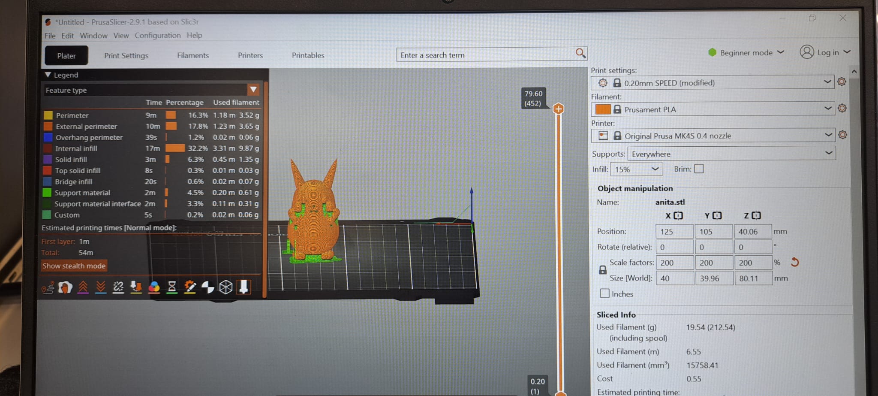Screen dimensions: 878x396
Task: Switch to the Printables tab
Action: 308,55
